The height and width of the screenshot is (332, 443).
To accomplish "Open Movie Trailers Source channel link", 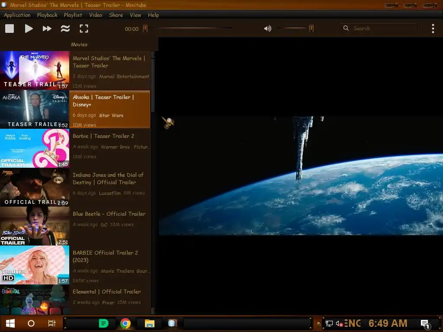I will pos(125,271).
